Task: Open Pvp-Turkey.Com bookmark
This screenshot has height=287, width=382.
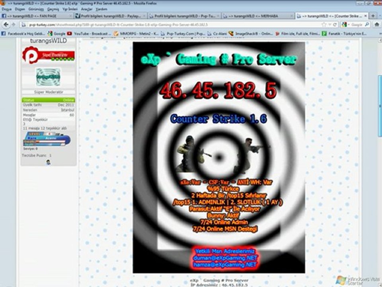Action: coord(183,33)
